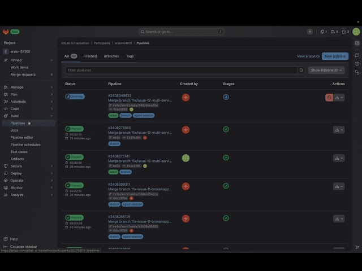Click stage check icon for pipeline #2408269311
362x271 pixels.
click(x=226, y=186)
